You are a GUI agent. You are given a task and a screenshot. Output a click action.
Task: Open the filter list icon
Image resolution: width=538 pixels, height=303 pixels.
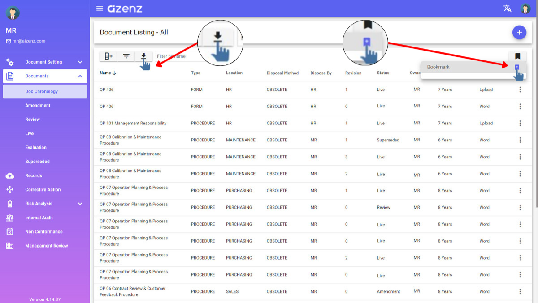[x=126, y=56]
